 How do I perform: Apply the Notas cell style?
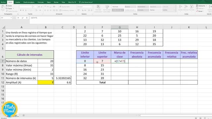[x=156, y=10]
